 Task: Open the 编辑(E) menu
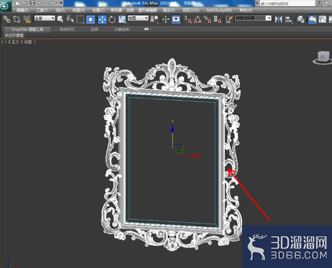click(23, 10)
